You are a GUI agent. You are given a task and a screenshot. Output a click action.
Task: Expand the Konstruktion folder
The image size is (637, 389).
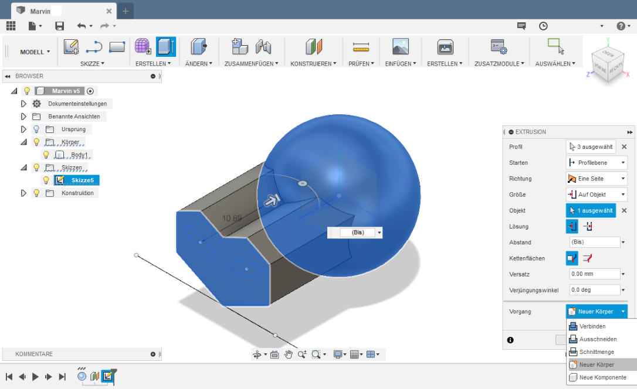pyautogui.click(x=23, y=193)
